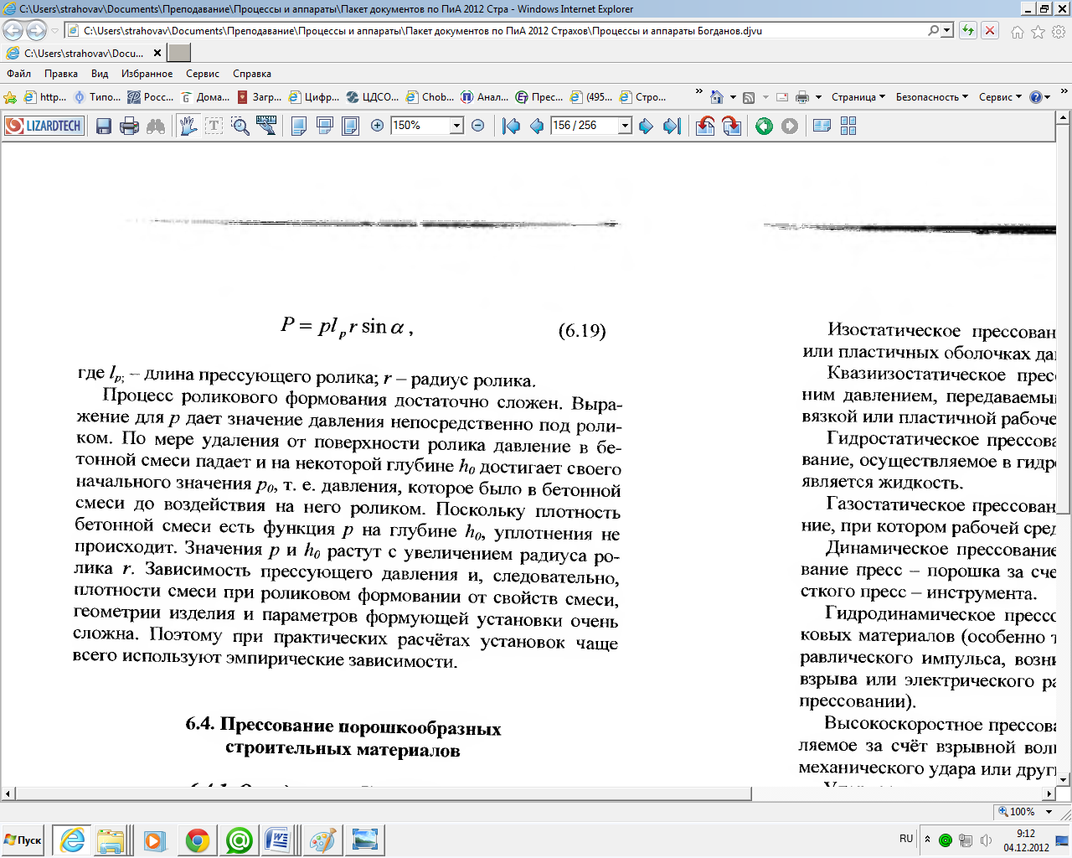1072x858 pixels.
Task: Switch to the side-by-side page layout
Action: click(x=822, y=126)
